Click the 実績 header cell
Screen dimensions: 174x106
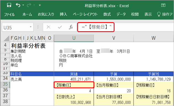coord(74,74)
